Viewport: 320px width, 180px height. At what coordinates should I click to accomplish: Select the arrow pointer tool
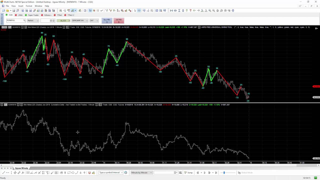pyautogui.click(x=135, y=10)
